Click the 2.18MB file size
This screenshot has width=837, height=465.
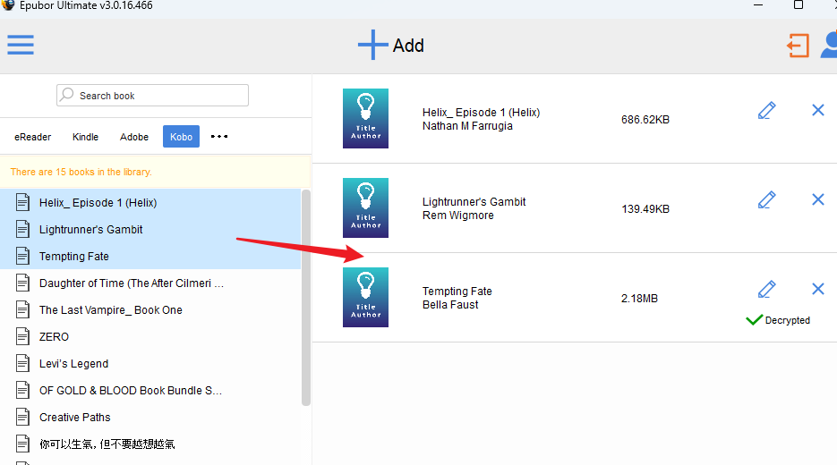(x=639, y=299)
